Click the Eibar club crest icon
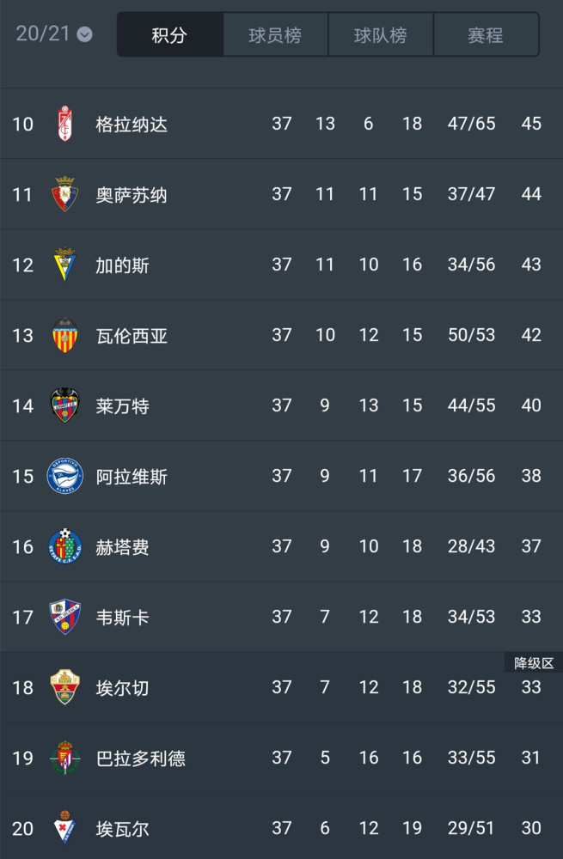Viewport: 563px width, 859px height. (x=64, y=828)
